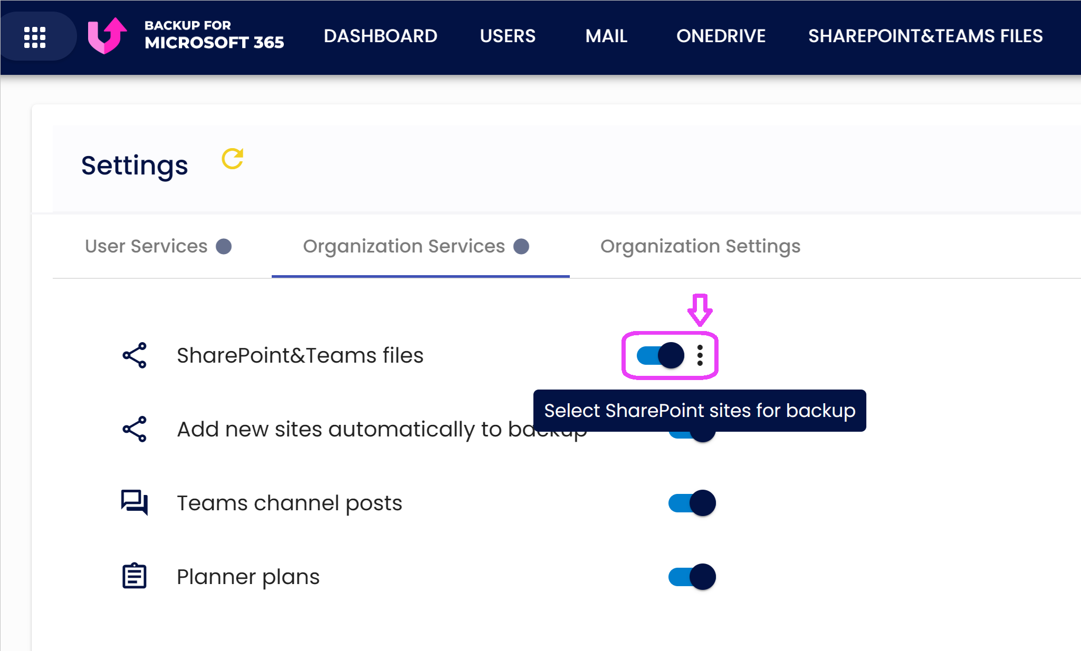Turn off the Planner plans switch
The image size is (1081, 651).
692,577
